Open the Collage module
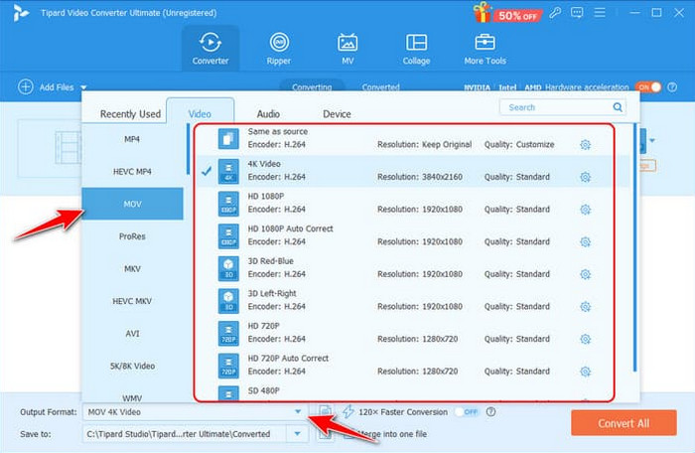Viewport: 695px width, 453px height. [416, 48]
